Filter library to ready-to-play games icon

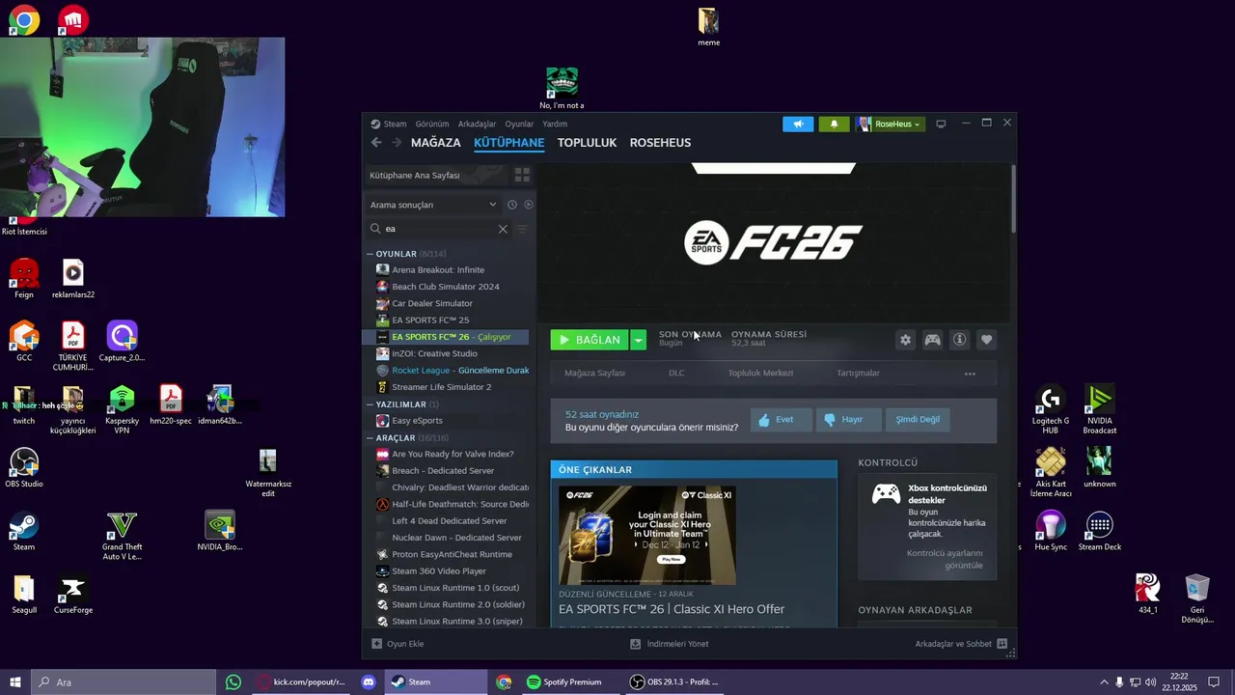point(529,205)
